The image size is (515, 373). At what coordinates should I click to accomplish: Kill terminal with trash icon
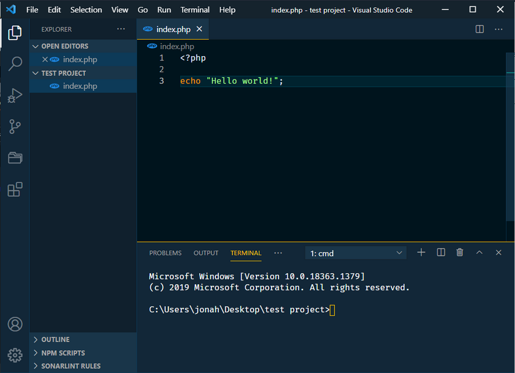(x=460, y=253)
